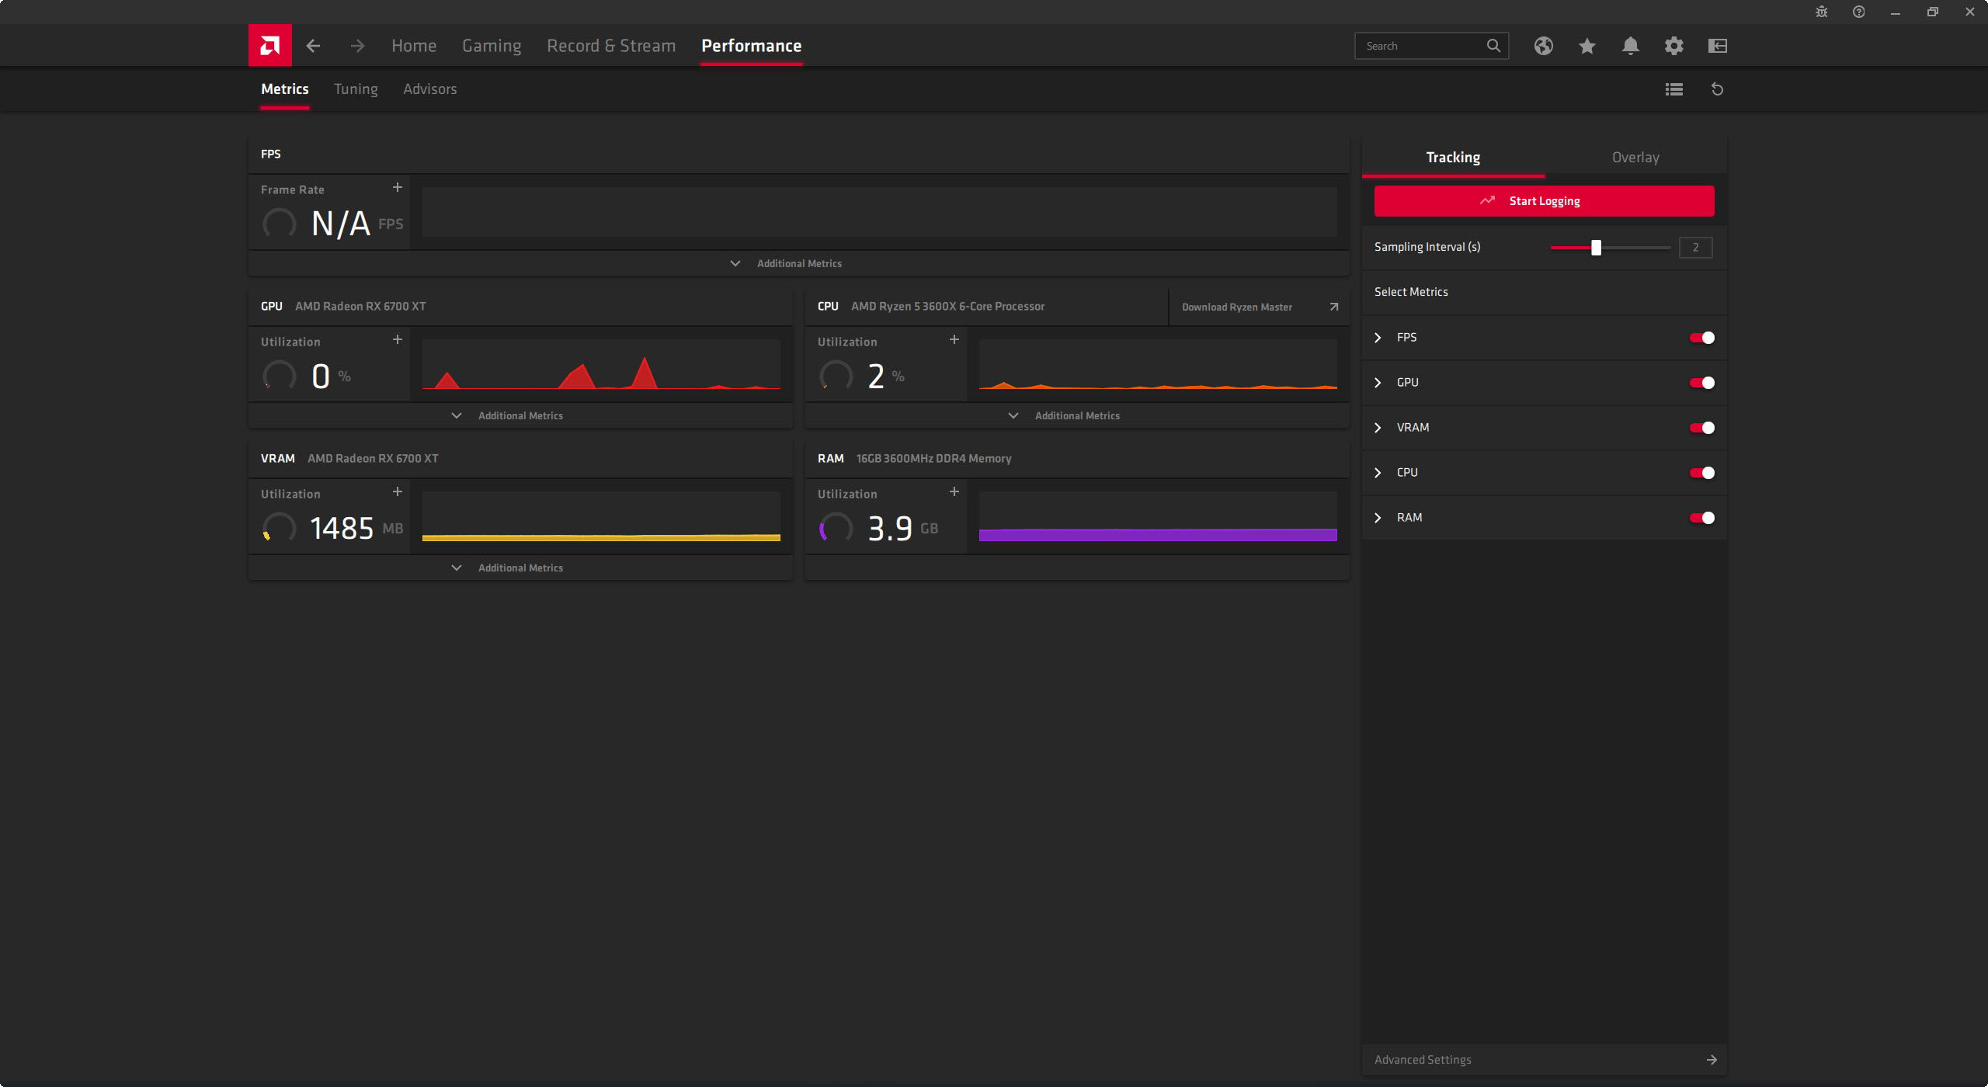Image resolution: width=1988 pixels, height=1087 pixels.
Task: Click the bug report icon
Action: pos(1822,12)
